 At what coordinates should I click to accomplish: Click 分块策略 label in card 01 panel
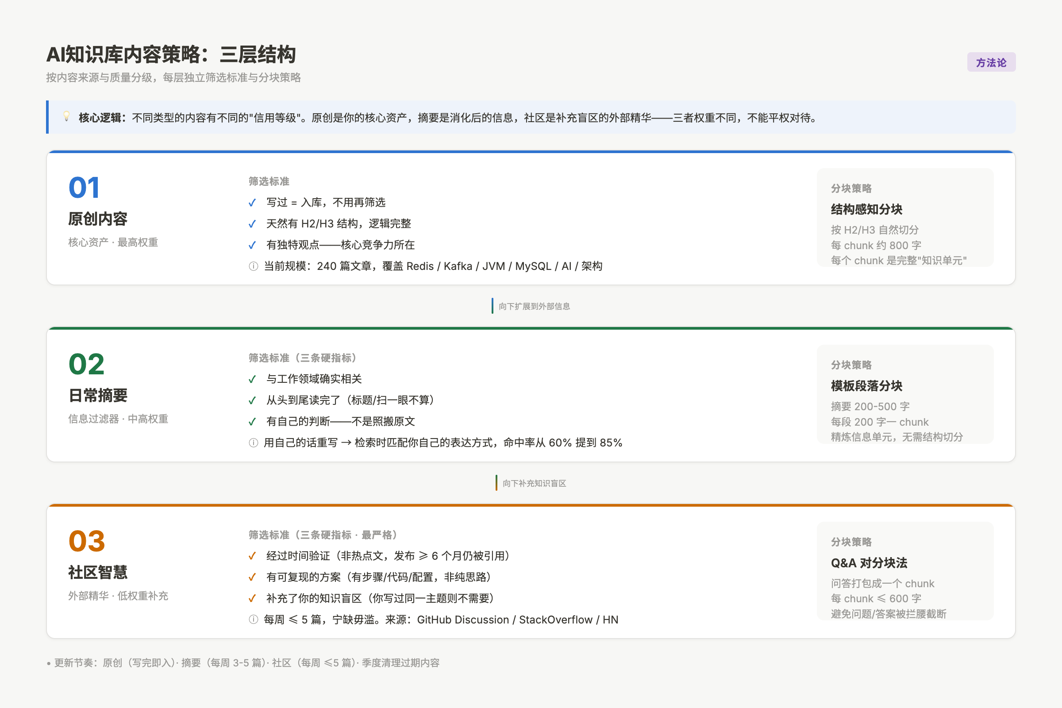(x=851, y=189)
